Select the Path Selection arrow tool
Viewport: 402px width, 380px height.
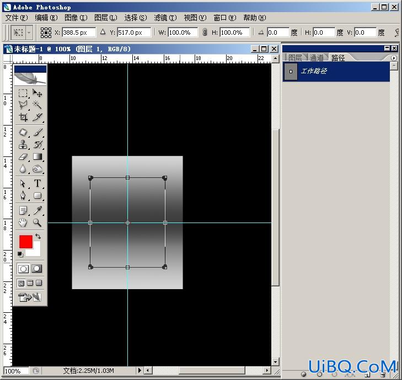23,183
